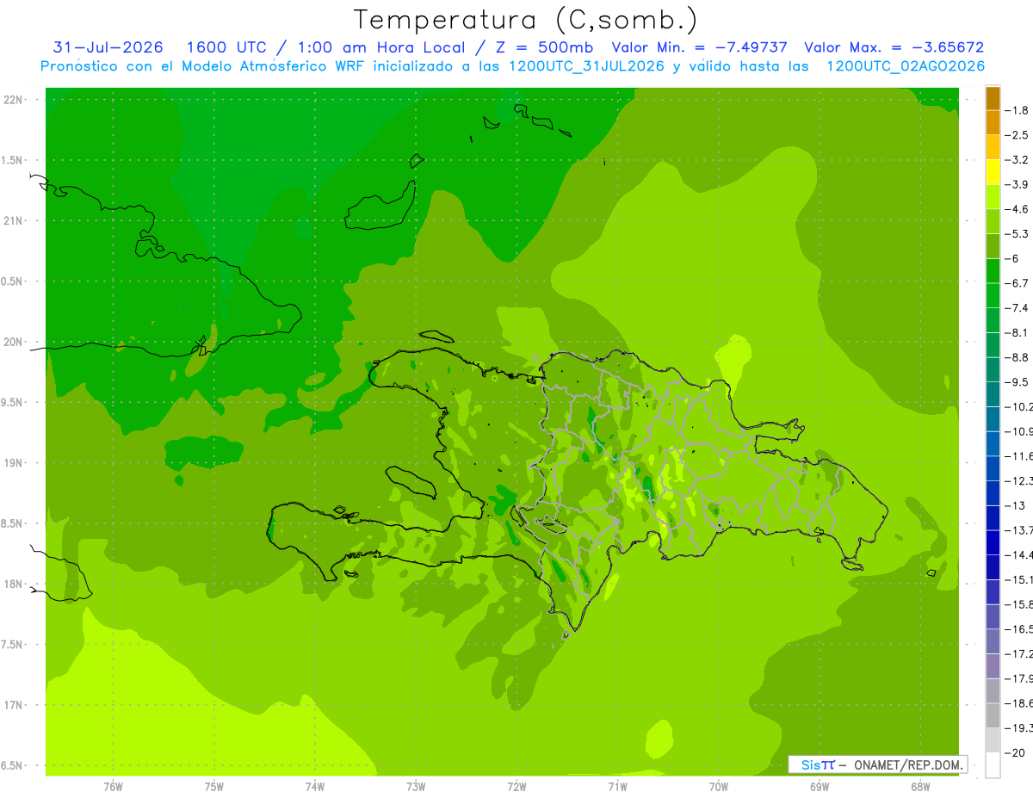Click the '20N' latitude label
The height and width of the screenshot is (798, 1033).
[14, 342]
